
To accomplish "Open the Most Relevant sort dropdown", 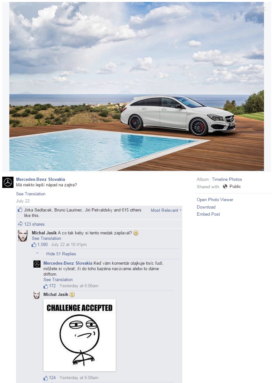I will click(166, 210).
